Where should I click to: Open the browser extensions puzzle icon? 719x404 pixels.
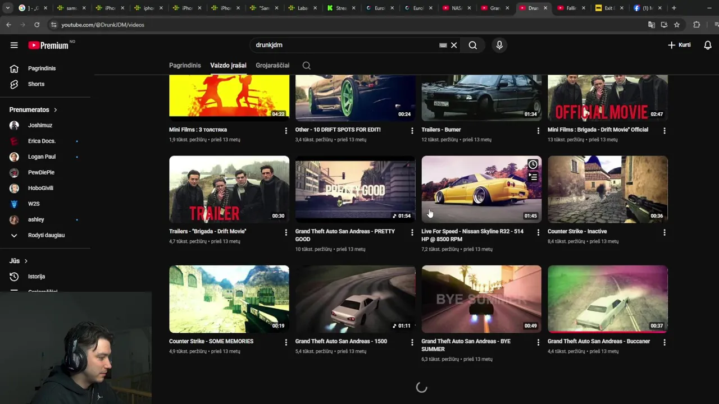(697, 25)
